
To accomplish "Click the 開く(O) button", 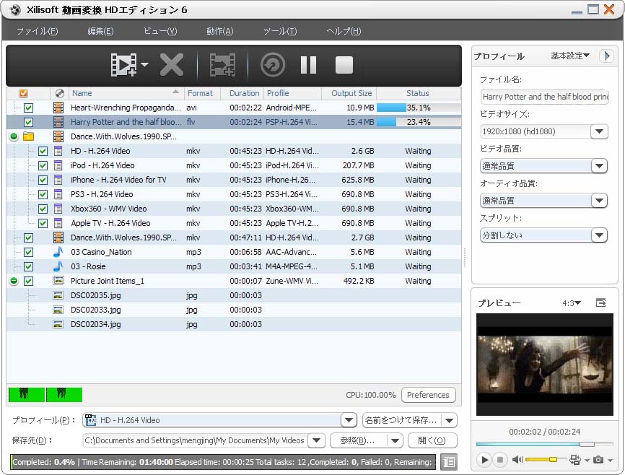I will [x=432, y=440].
